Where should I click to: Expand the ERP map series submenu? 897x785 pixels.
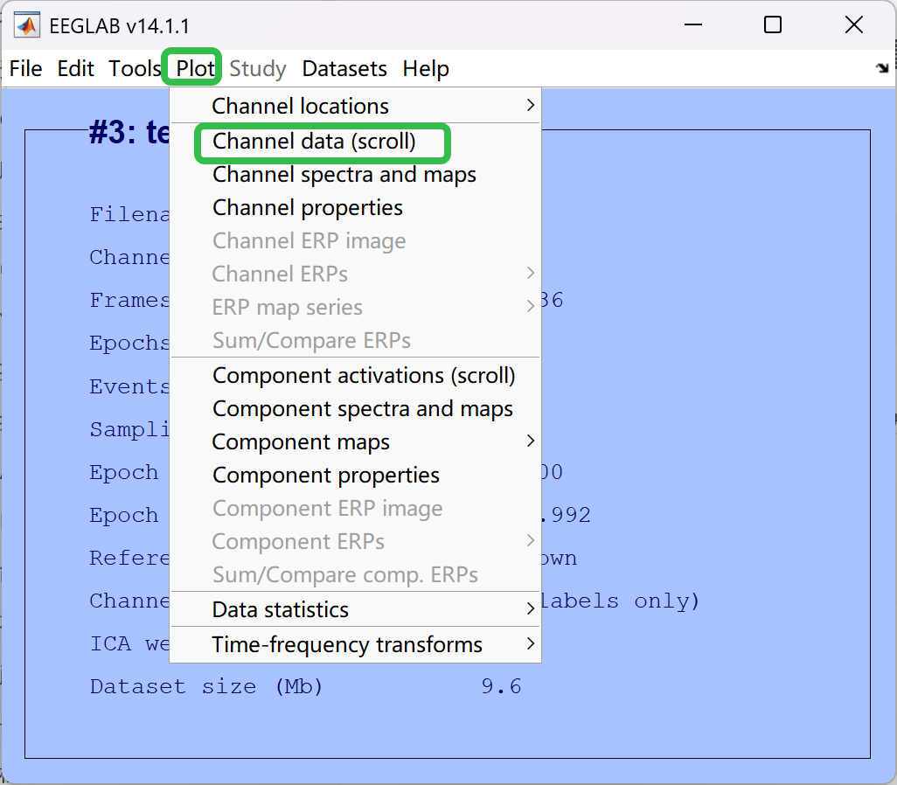(x=355, y=307)
